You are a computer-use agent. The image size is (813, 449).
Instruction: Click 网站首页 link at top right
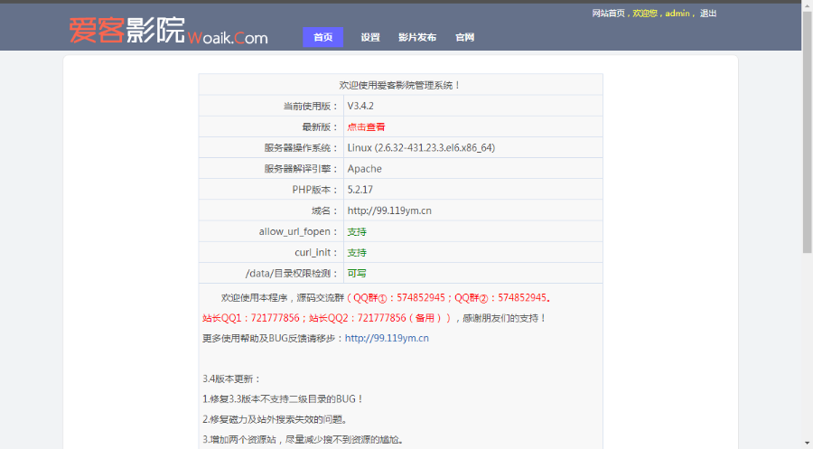coord(608,14)
